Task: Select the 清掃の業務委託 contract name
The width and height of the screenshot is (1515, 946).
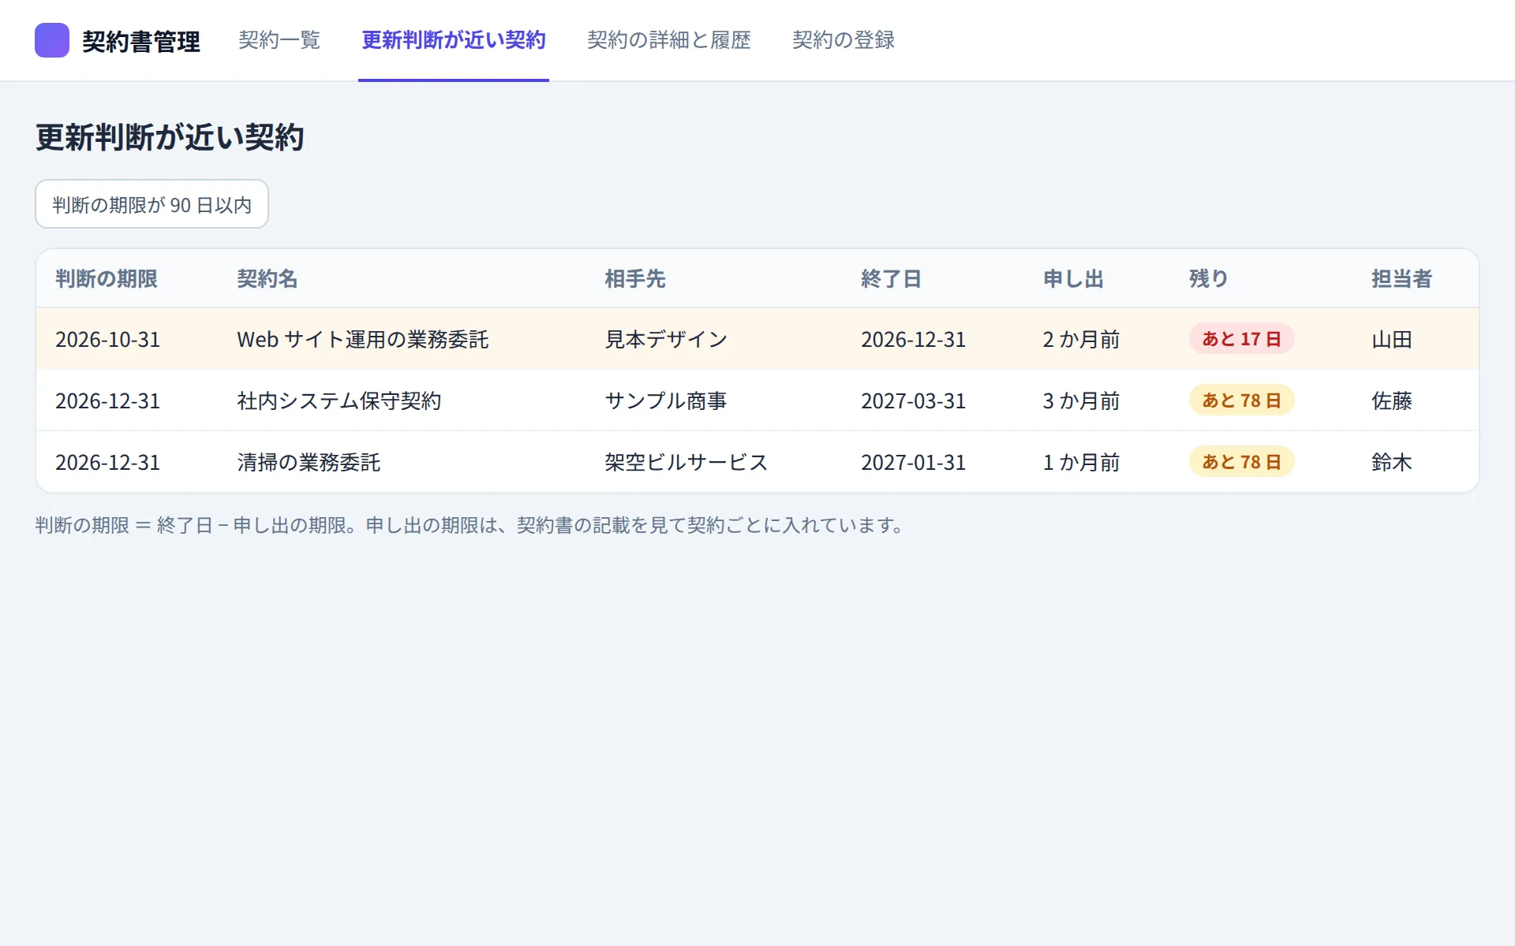Action: pos(309,463)
